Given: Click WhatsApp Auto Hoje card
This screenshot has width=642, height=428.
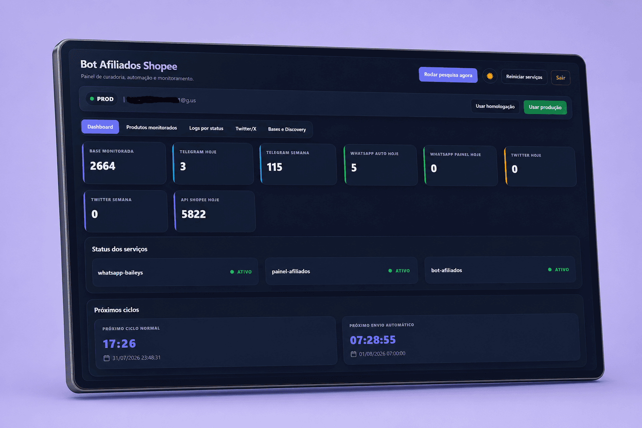Looking at the screenshot, I should tap(381, 165).
